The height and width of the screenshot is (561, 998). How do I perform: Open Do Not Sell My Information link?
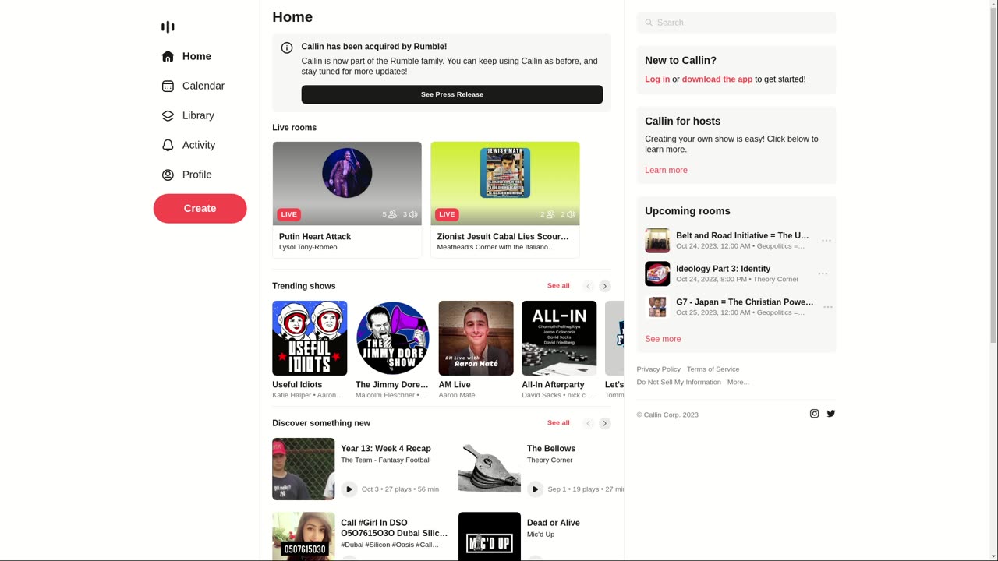[x=679, y=382]
